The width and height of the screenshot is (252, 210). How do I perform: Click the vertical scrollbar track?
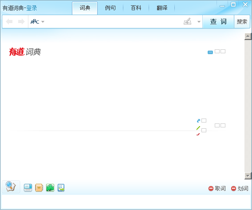pyautogui.click(x=248, y=106)
